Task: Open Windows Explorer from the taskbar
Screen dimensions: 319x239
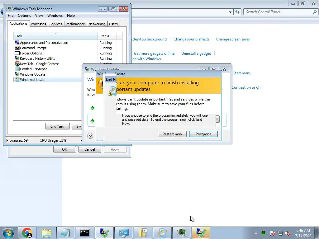Action: pos(46,233)
